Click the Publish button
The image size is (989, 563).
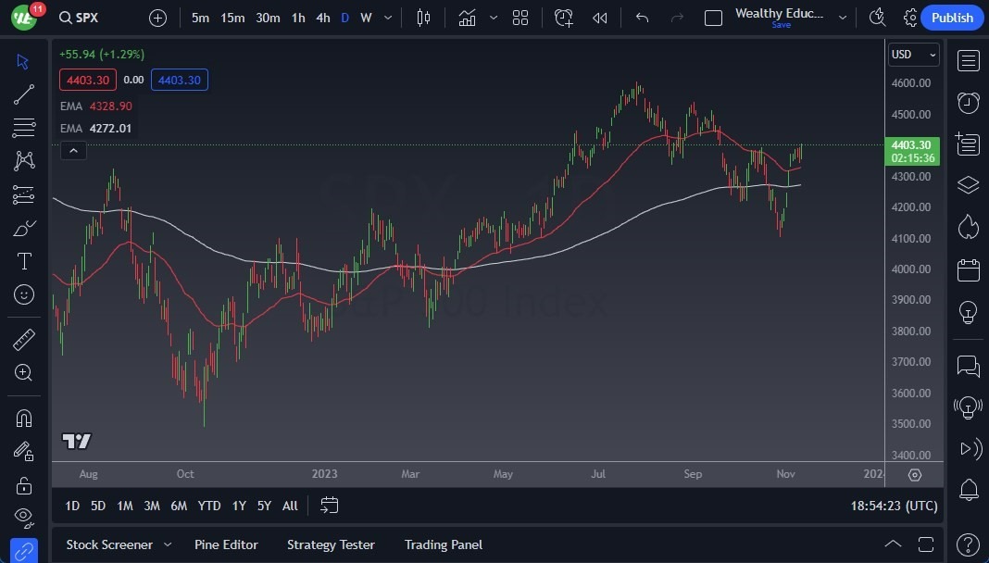tap(952, 18)
